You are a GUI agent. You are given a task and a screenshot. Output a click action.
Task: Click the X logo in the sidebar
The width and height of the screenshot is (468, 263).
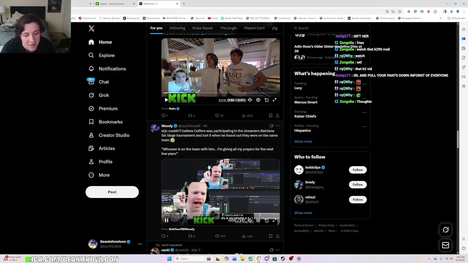[x=91, y=28]
